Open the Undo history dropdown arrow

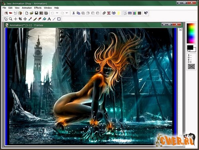coord(57,13)
